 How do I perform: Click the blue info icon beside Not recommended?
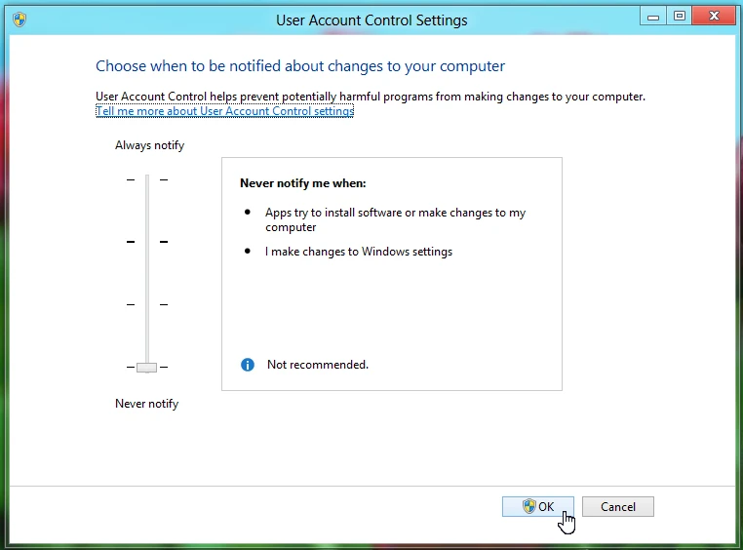click(x=248, y=365)
